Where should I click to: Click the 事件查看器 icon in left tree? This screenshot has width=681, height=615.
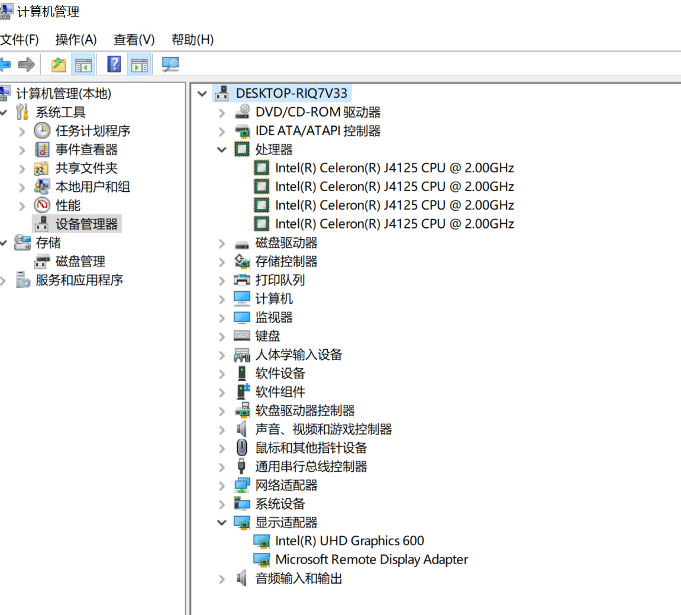click(x=42, y=150)
